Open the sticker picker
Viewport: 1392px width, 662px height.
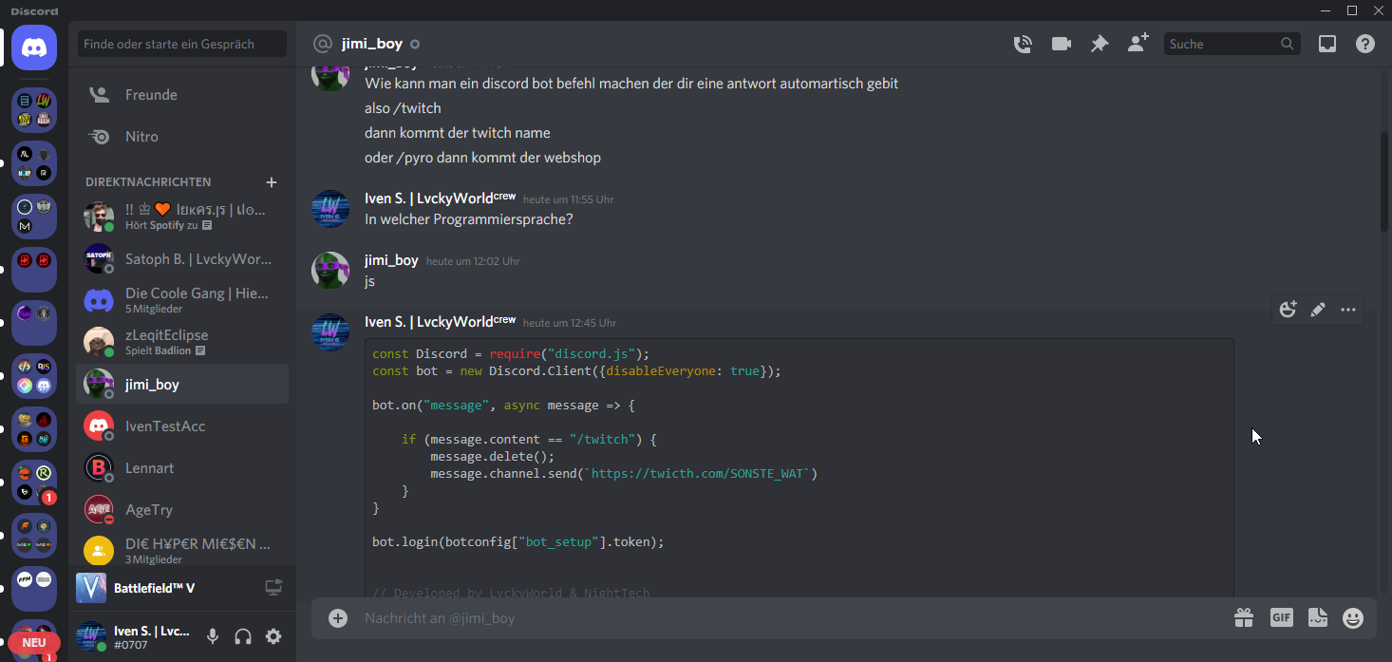pyautogui.click(x=1317, y=618)
